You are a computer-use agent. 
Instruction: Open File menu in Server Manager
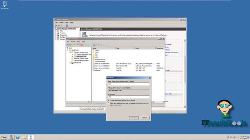click(x=56, y=23)
